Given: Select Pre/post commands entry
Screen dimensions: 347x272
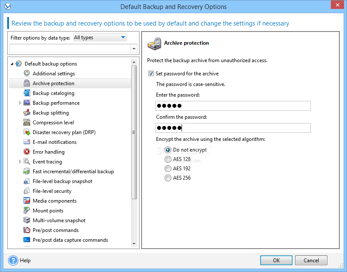Looking at the screenshot, I should pyautogui.click(x=56, y=230).
